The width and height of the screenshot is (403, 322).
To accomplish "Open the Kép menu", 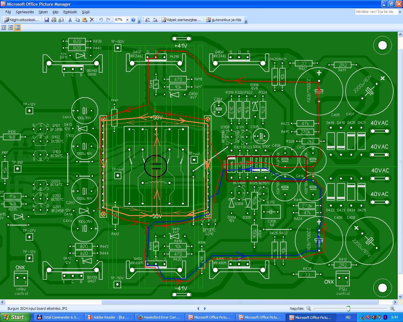I will click(55, 12).
